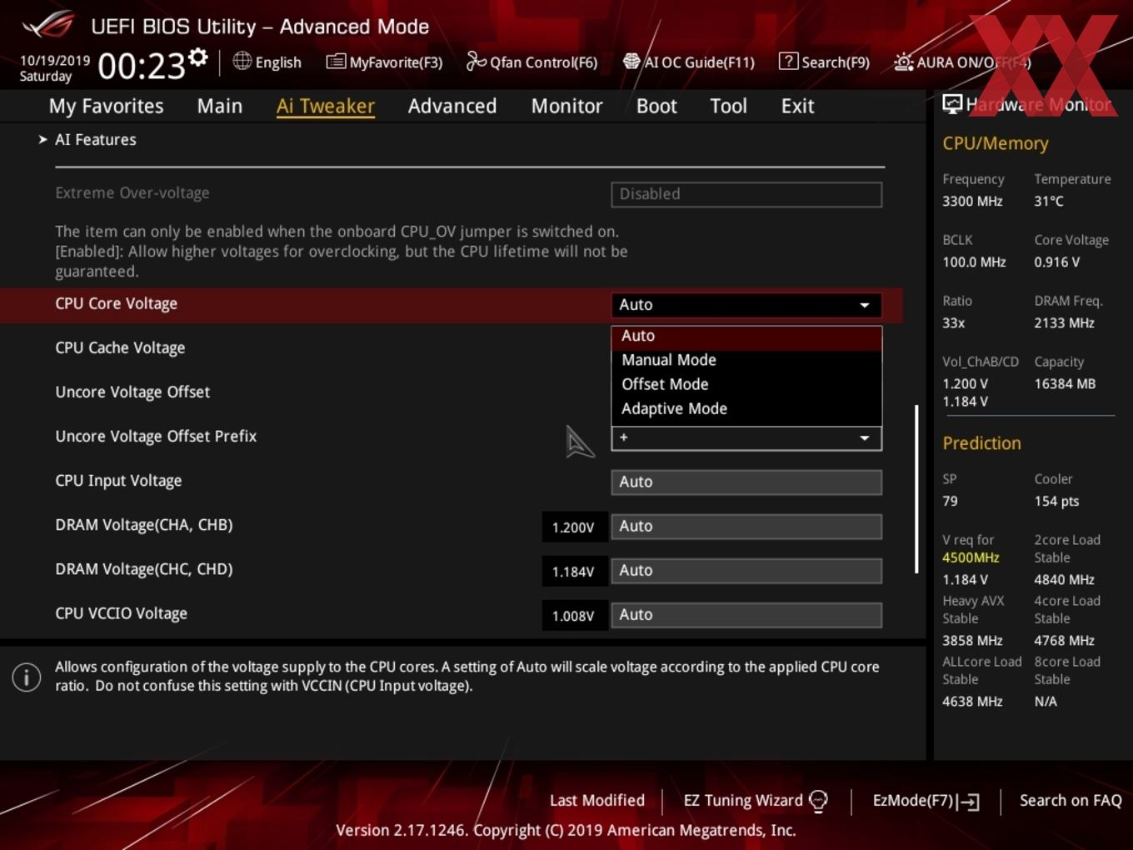Click the MyFavorite list icon
This screenshot has height=850, width=1133.
click(336, 62)
